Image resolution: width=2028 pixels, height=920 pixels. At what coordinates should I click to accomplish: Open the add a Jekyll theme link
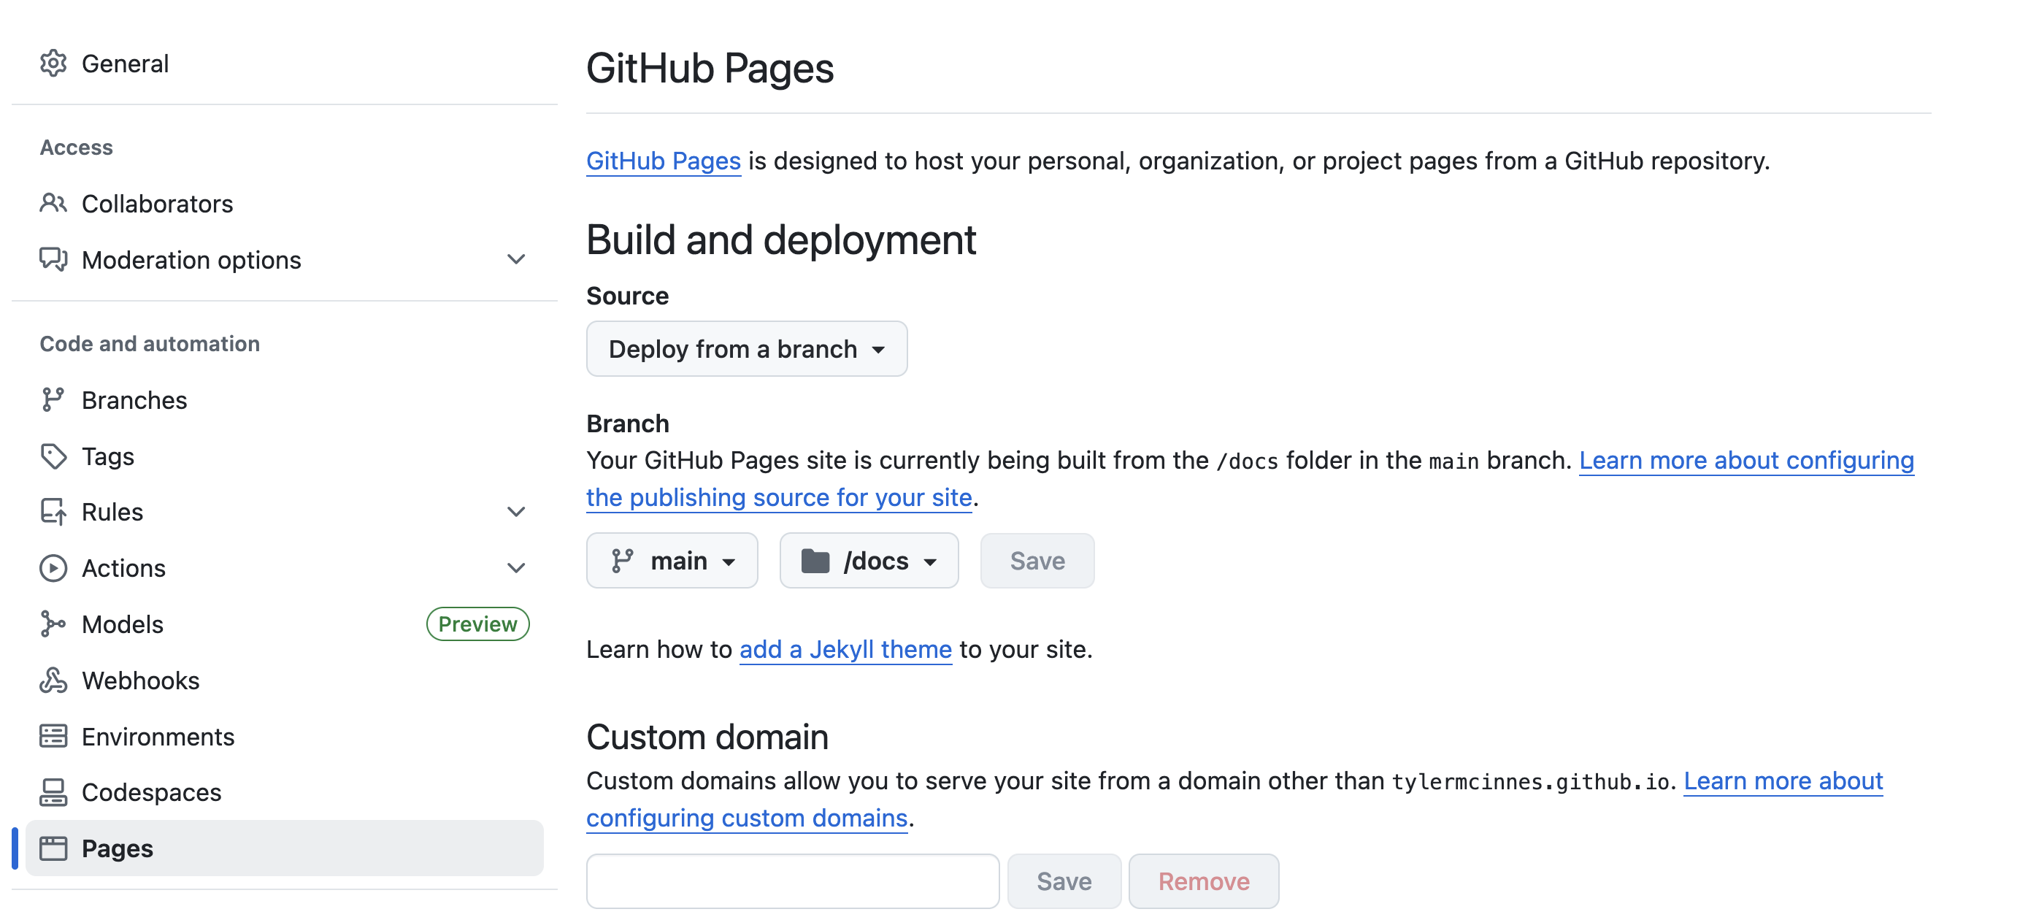(845, 649)
